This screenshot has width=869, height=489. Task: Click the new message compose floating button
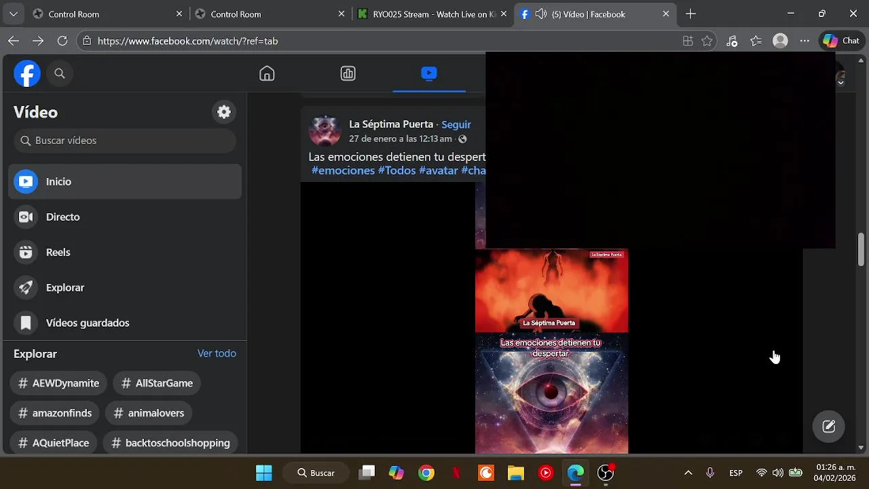pos(828,427)
